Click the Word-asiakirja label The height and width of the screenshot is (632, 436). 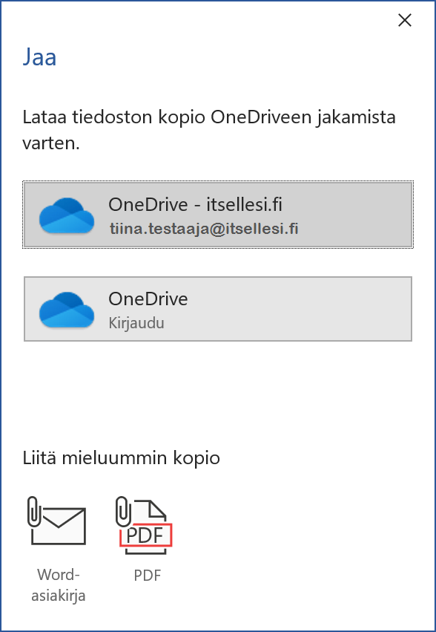coord(59,585)
